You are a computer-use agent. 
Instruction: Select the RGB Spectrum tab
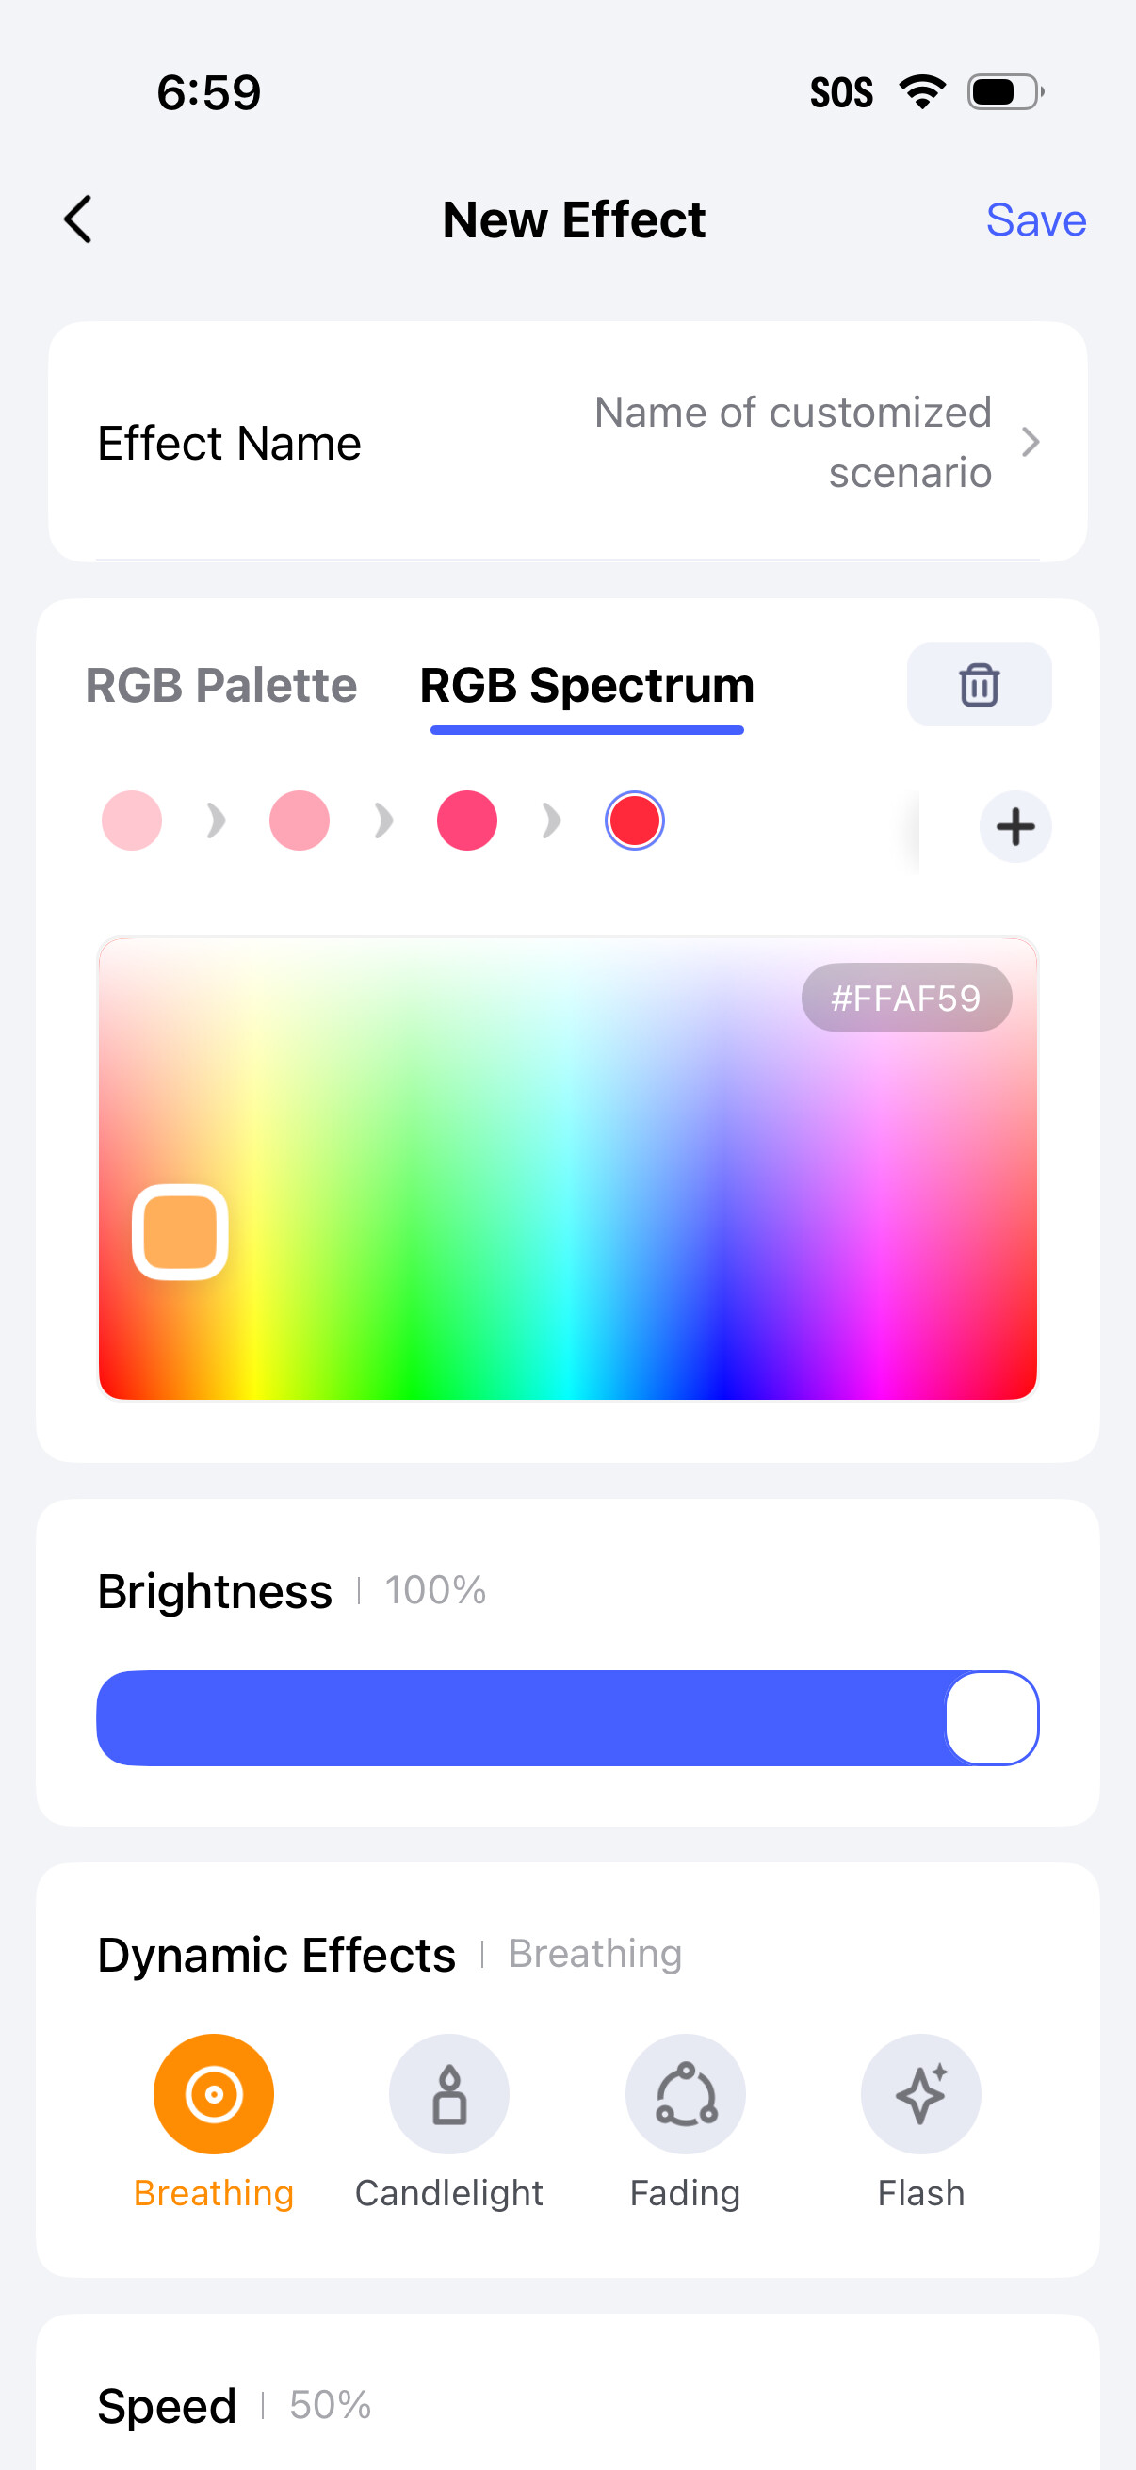(587, 685)
